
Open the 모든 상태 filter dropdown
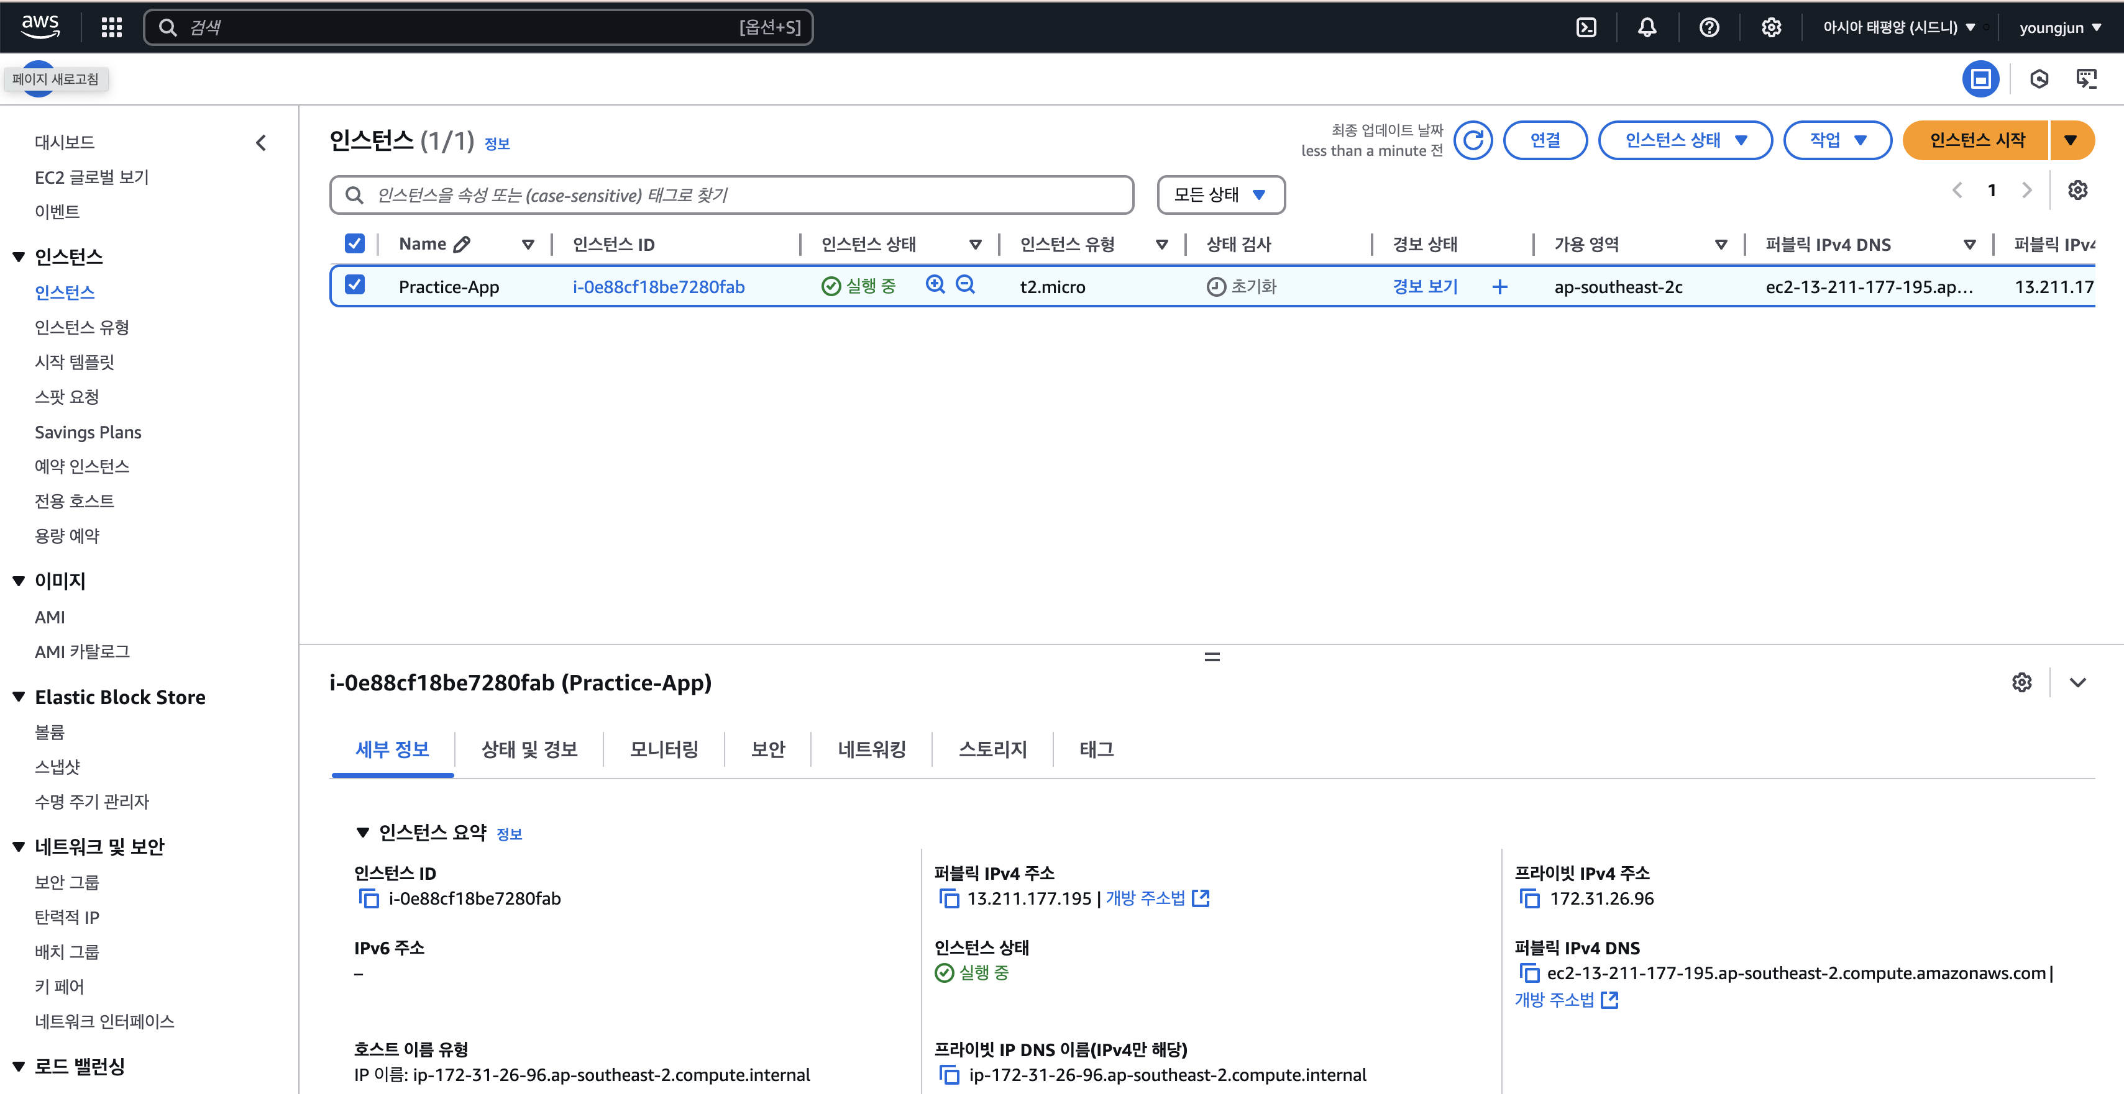[1220, 195]
